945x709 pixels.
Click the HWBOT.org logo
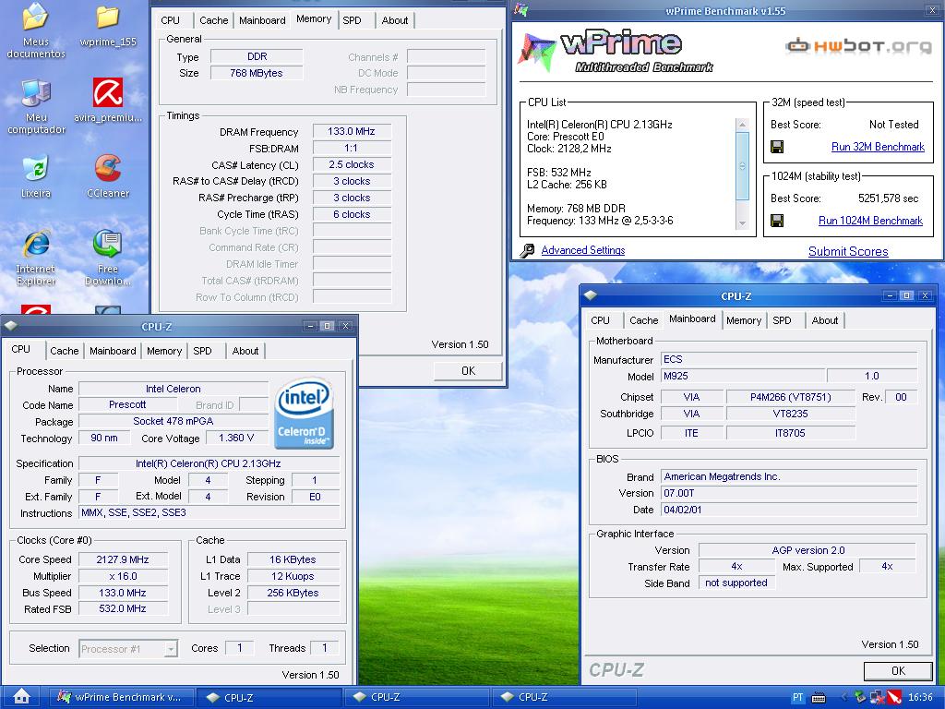858,46
